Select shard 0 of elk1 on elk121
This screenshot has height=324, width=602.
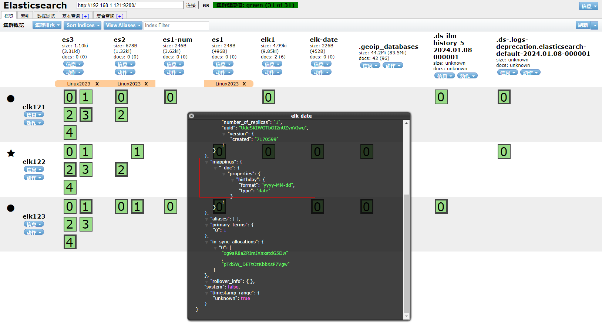click(269, 97)
